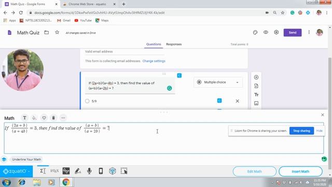This screenshot has height=187, width=332.
Task: Open the form's more options menu
Action: [x=309, y=32]
